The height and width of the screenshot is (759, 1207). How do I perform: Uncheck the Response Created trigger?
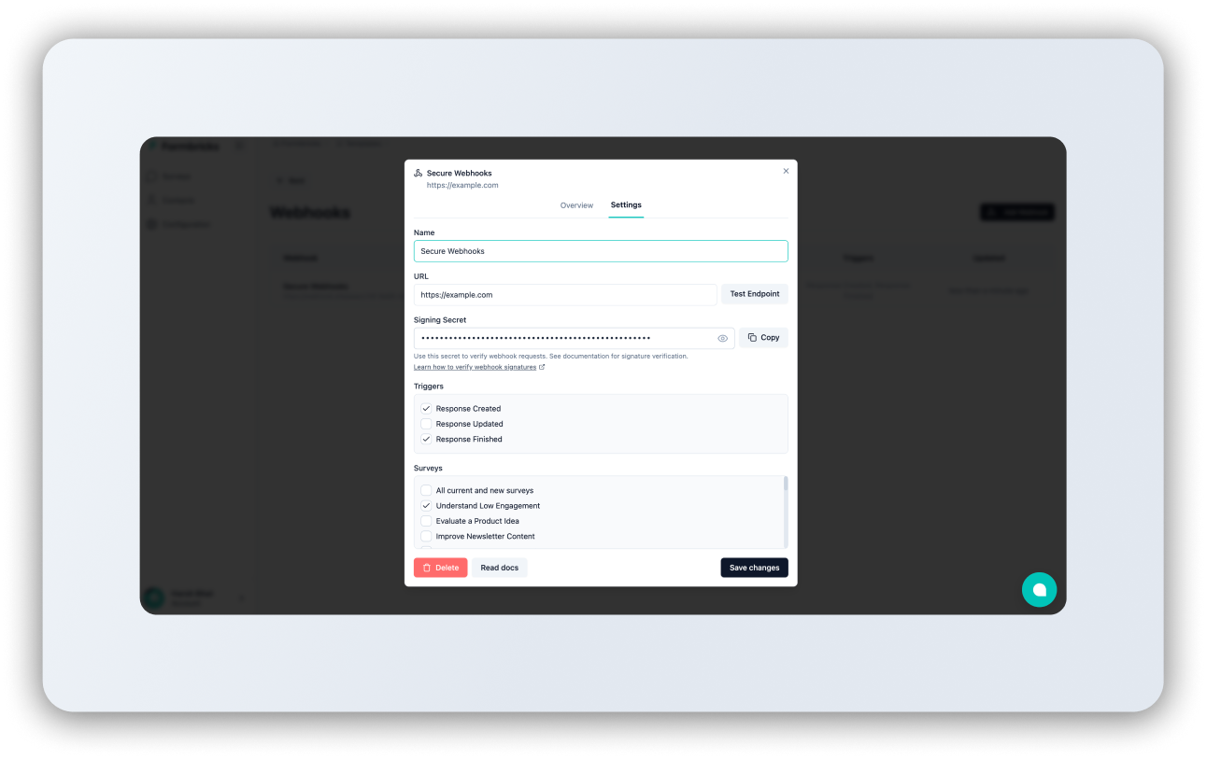coord(427,408)
